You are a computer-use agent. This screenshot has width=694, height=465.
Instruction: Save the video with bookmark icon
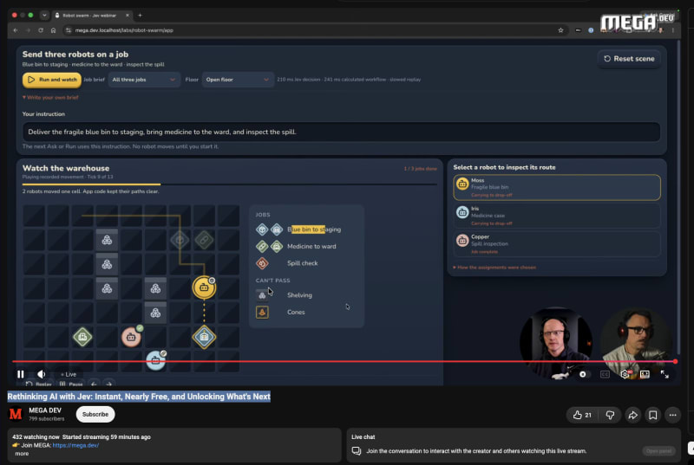click(653, 415)
